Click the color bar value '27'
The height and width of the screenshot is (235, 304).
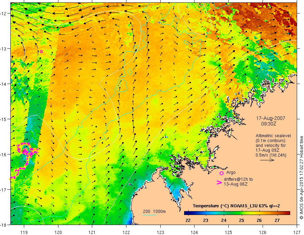coord(277,220)
